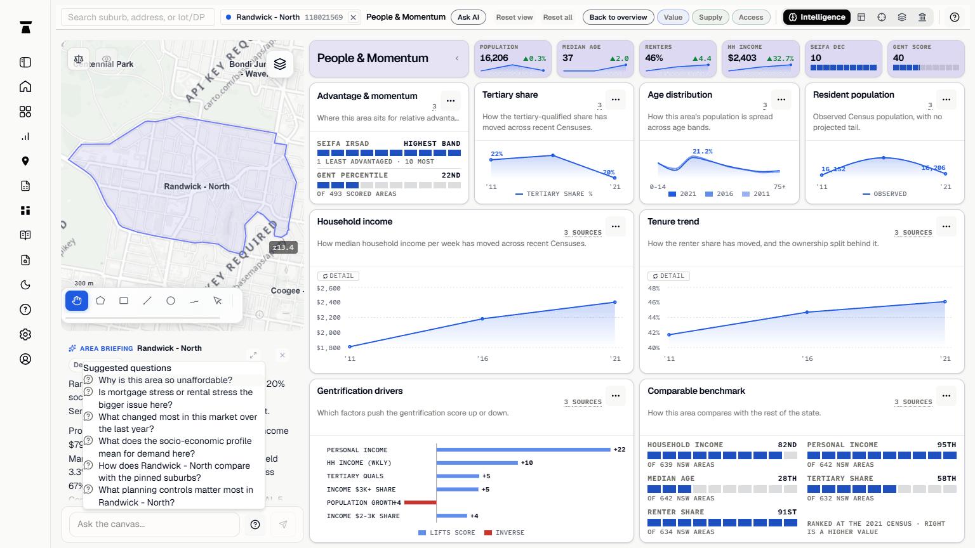Toggle the Supply filter pill
Screen dimensions: 975x548
(710, 17)
